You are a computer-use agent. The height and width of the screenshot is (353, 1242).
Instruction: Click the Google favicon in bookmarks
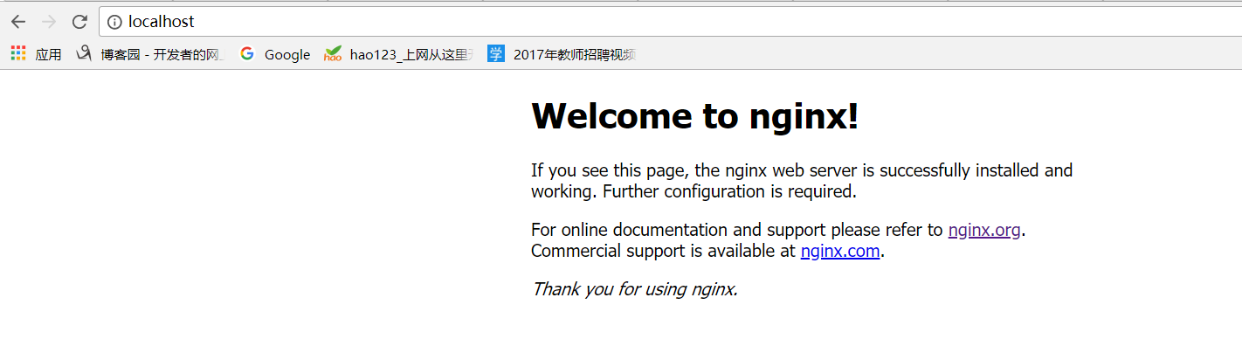[x=247, y=53]
